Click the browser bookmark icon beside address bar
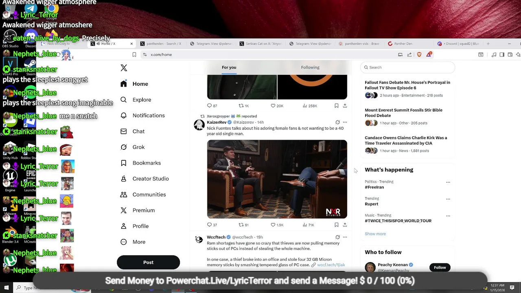521x293 pixels. (134, 55)
